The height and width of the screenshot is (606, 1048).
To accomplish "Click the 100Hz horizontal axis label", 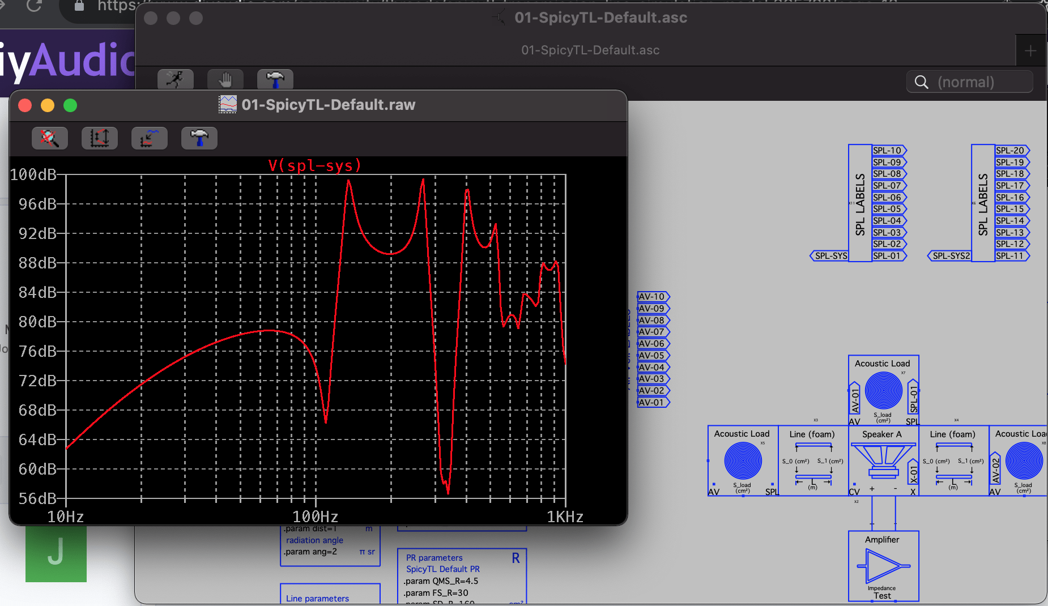I will coord(315,517).
